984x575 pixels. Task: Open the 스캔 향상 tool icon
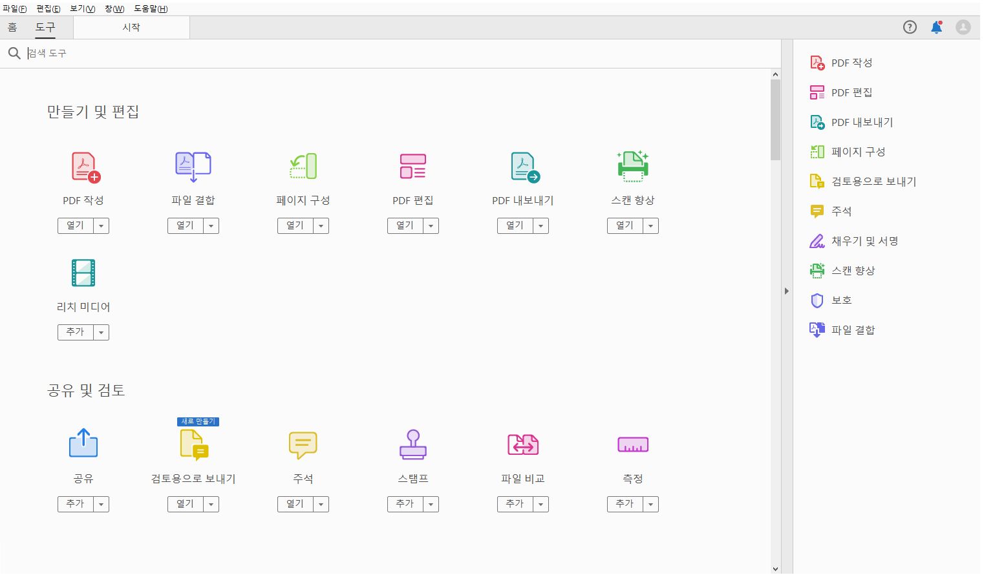[632, 165]
